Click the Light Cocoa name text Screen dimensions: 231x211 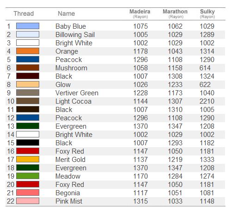click(73, 101)
